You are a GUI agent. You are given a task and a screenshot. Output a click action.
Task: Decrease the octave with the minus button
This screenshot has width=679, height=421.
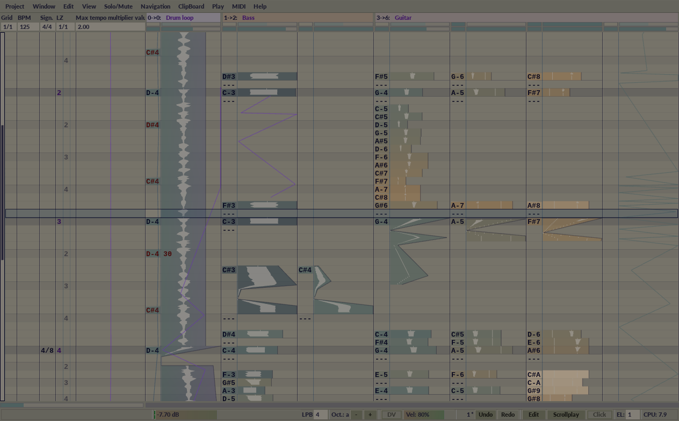357,415
